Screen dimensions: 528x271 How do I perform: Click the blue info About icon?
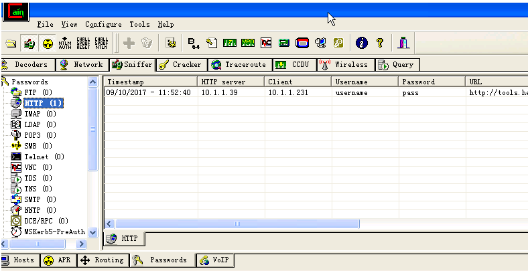click(x=362, y=43)
